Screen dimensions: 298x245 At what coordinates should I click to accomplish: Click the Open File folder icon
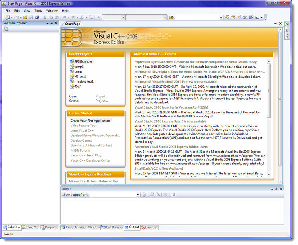point(25,17)
